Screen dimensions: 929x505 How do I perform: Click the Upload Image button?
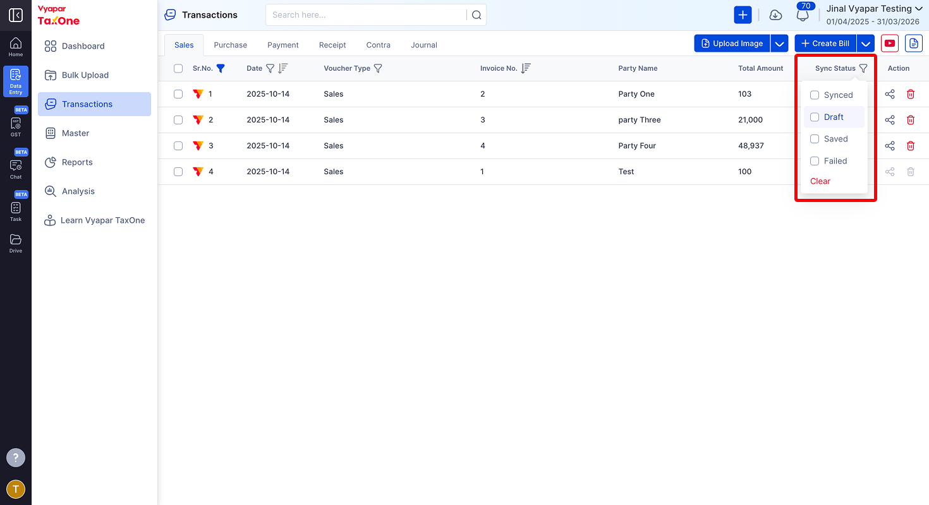[732, 44]
